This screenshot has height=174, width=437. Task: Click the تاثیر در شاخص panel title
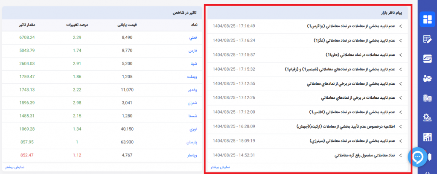point(185,13)
